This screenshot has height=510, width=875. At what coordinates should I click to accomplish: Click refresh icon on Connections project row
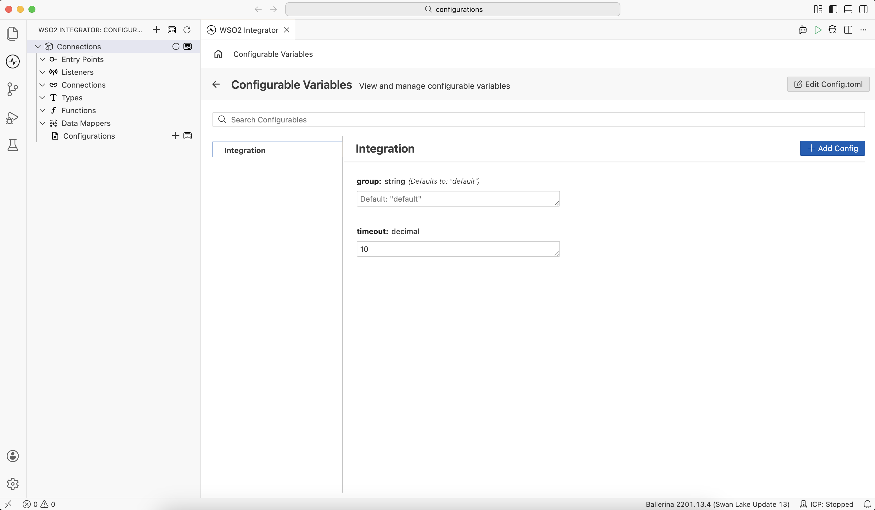[x=176, y=46]
